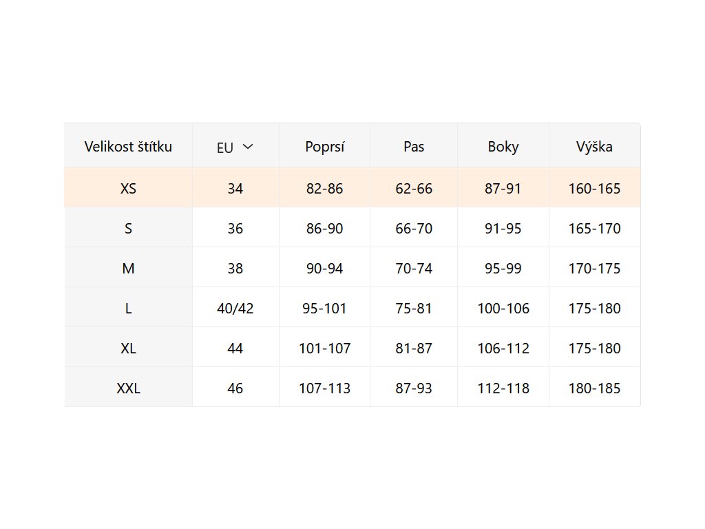Click the Výška column header
Image resolution: width=705 pixels, height=529 pixels.
point(594,146)
